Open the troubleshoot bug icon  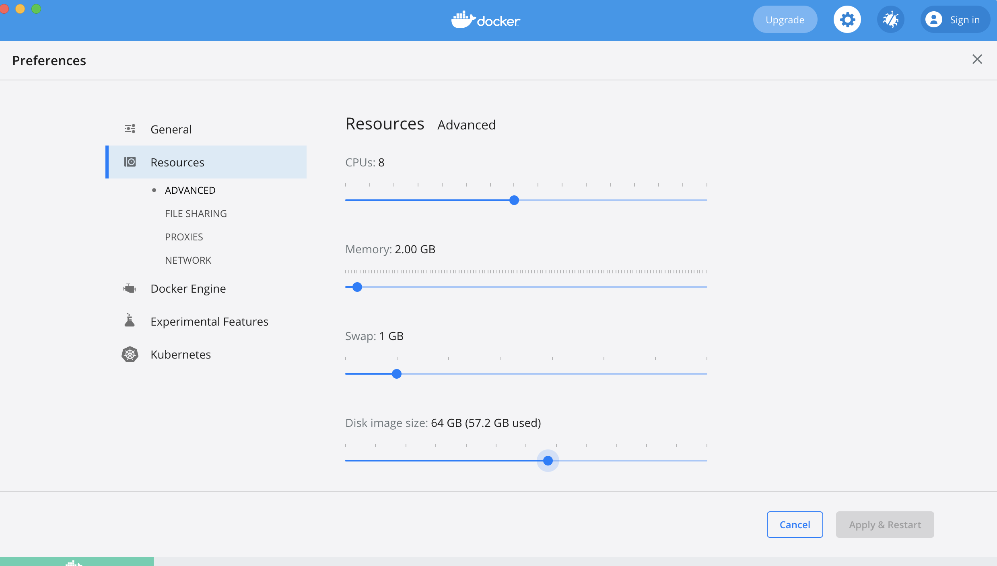tap(890, 20)
